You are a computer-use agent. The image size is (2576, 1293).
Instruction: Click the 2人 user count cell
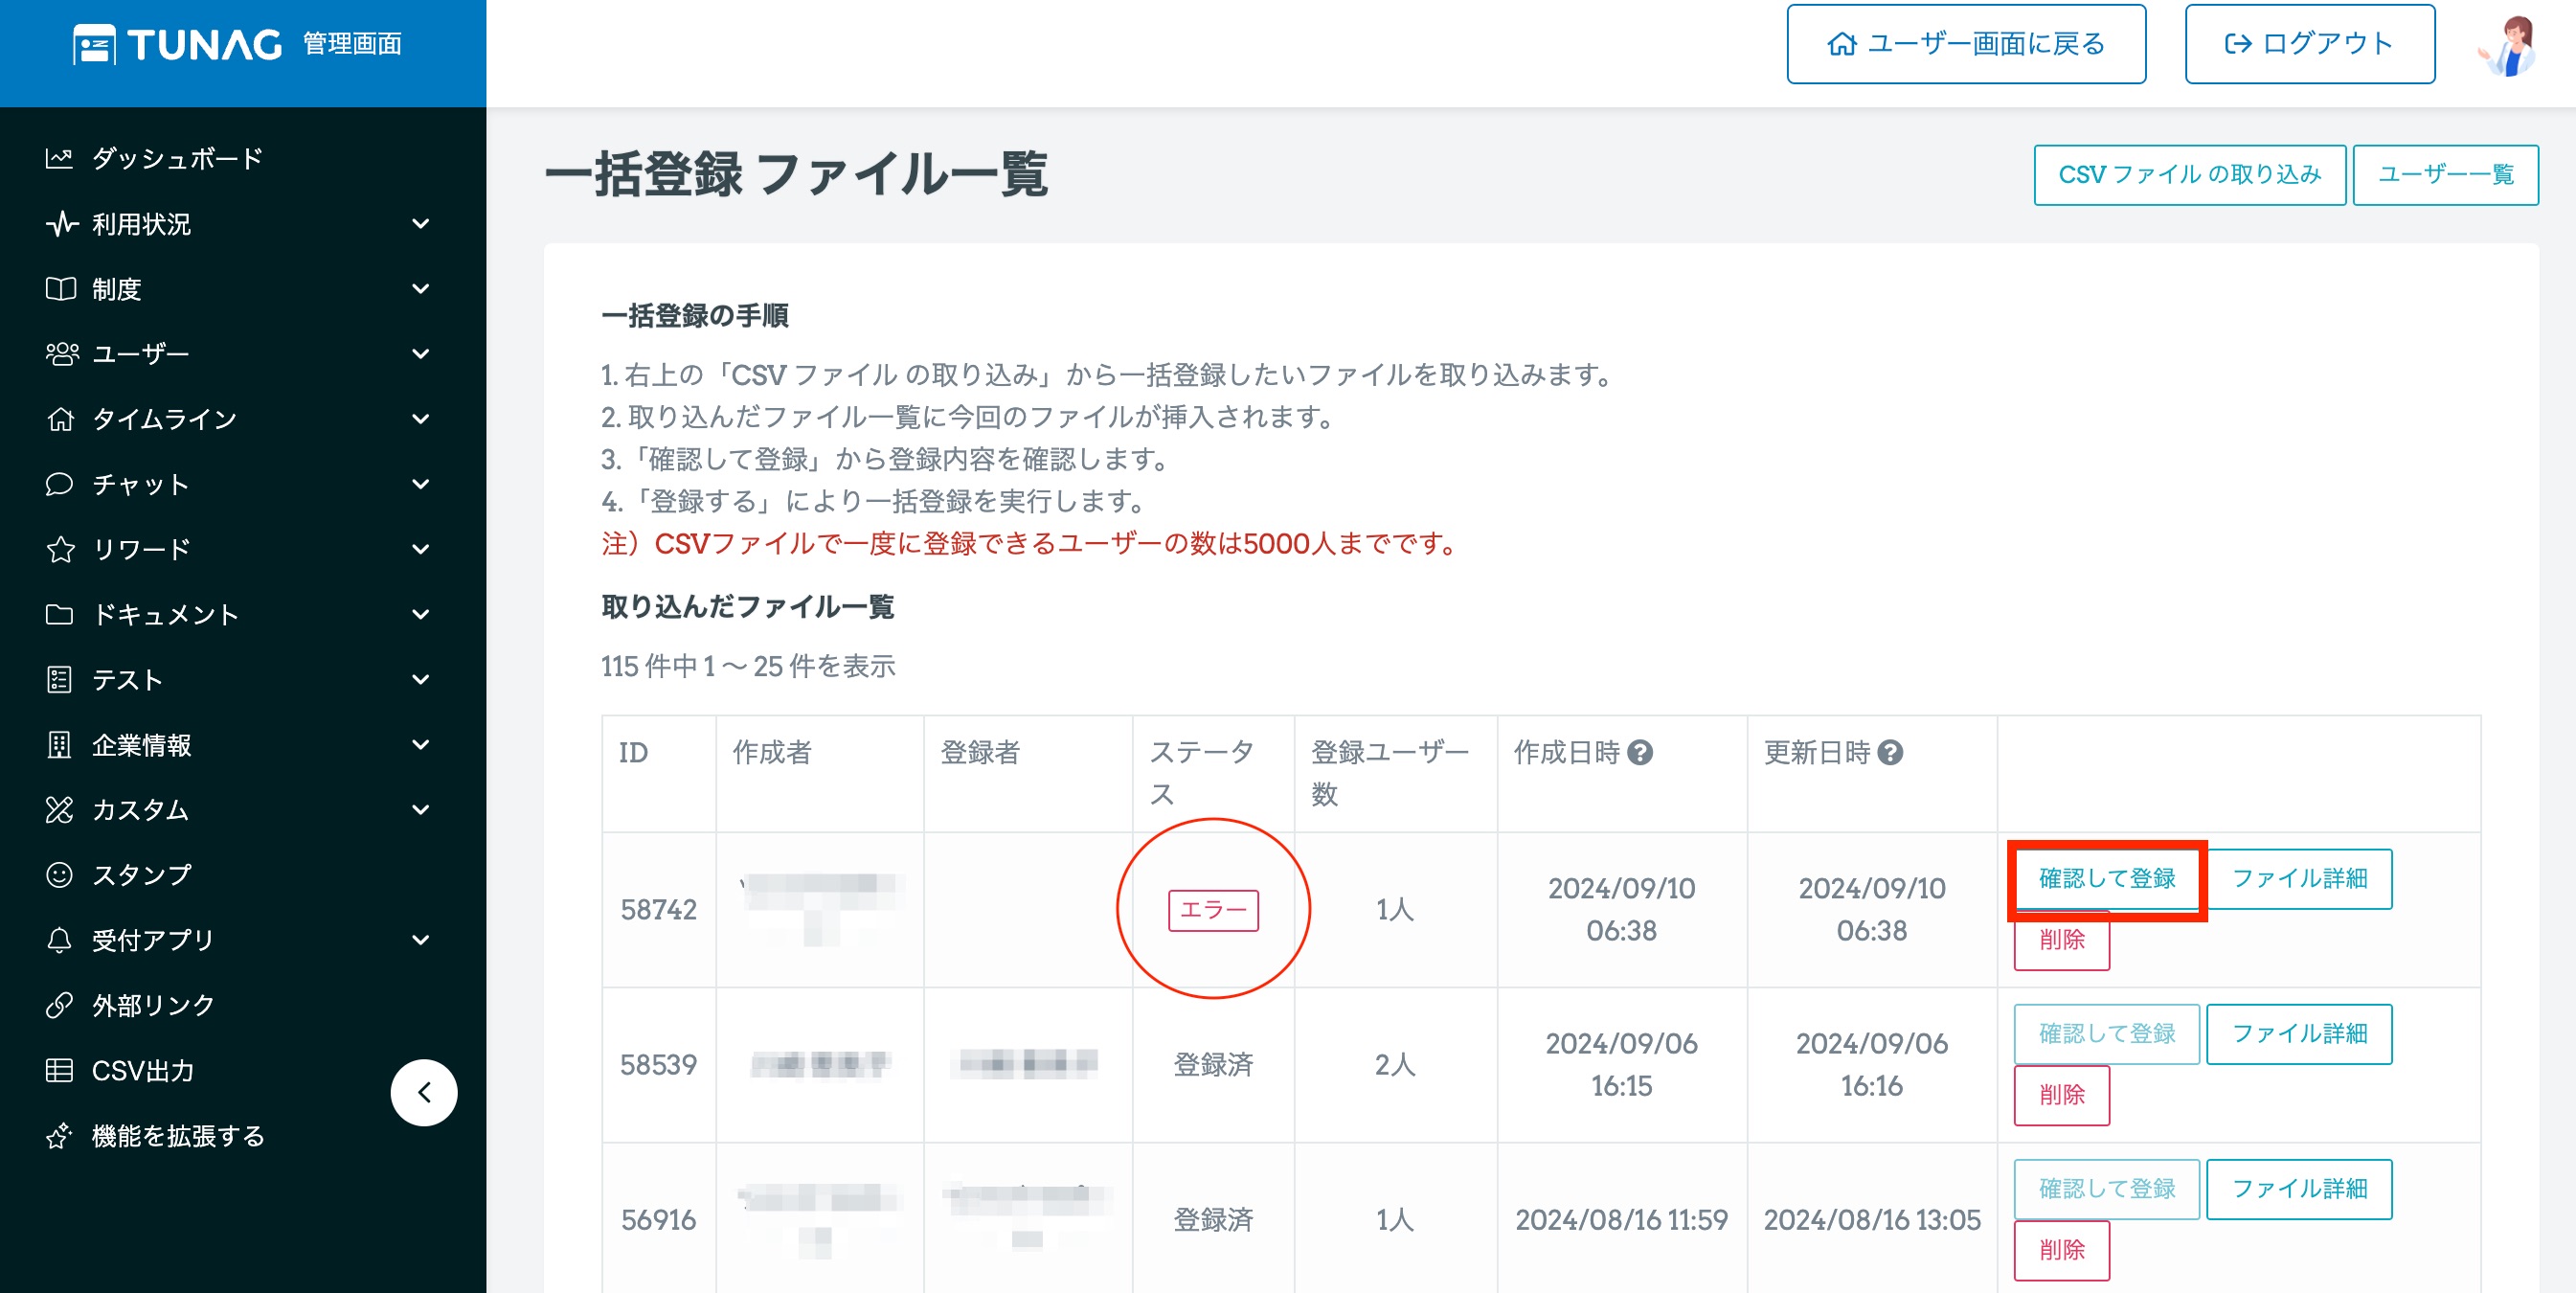coord(1395,1064)
